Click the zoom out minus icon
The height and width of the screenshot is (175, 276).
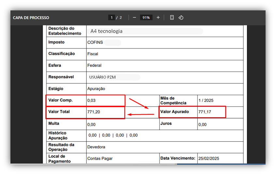click(134, 18)
